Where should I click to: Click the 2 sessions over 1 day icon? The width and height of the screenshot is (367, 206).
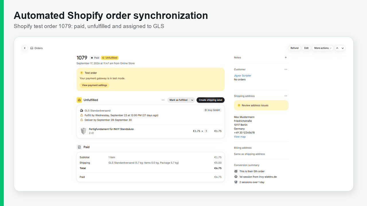click(236, 182)
